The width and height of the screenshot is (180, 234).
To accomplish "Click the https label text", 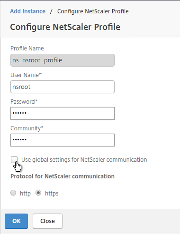I will [x=52, y=194].
